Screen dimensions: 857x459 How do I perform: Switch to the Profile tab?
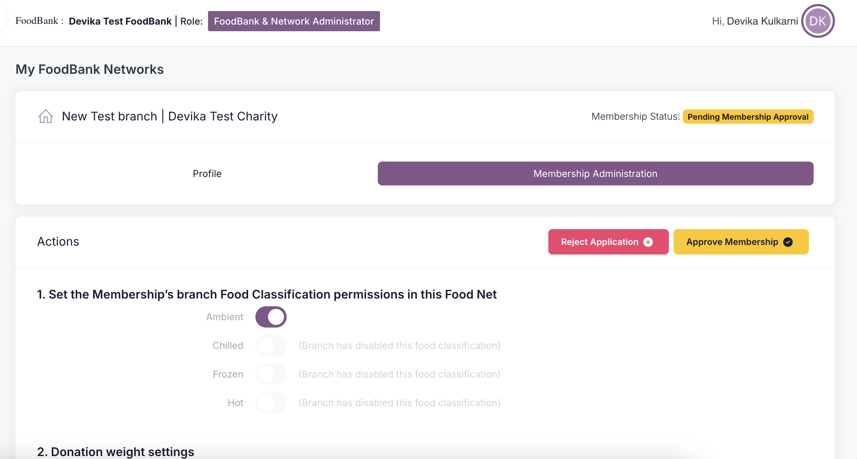(x=207, y=174)
